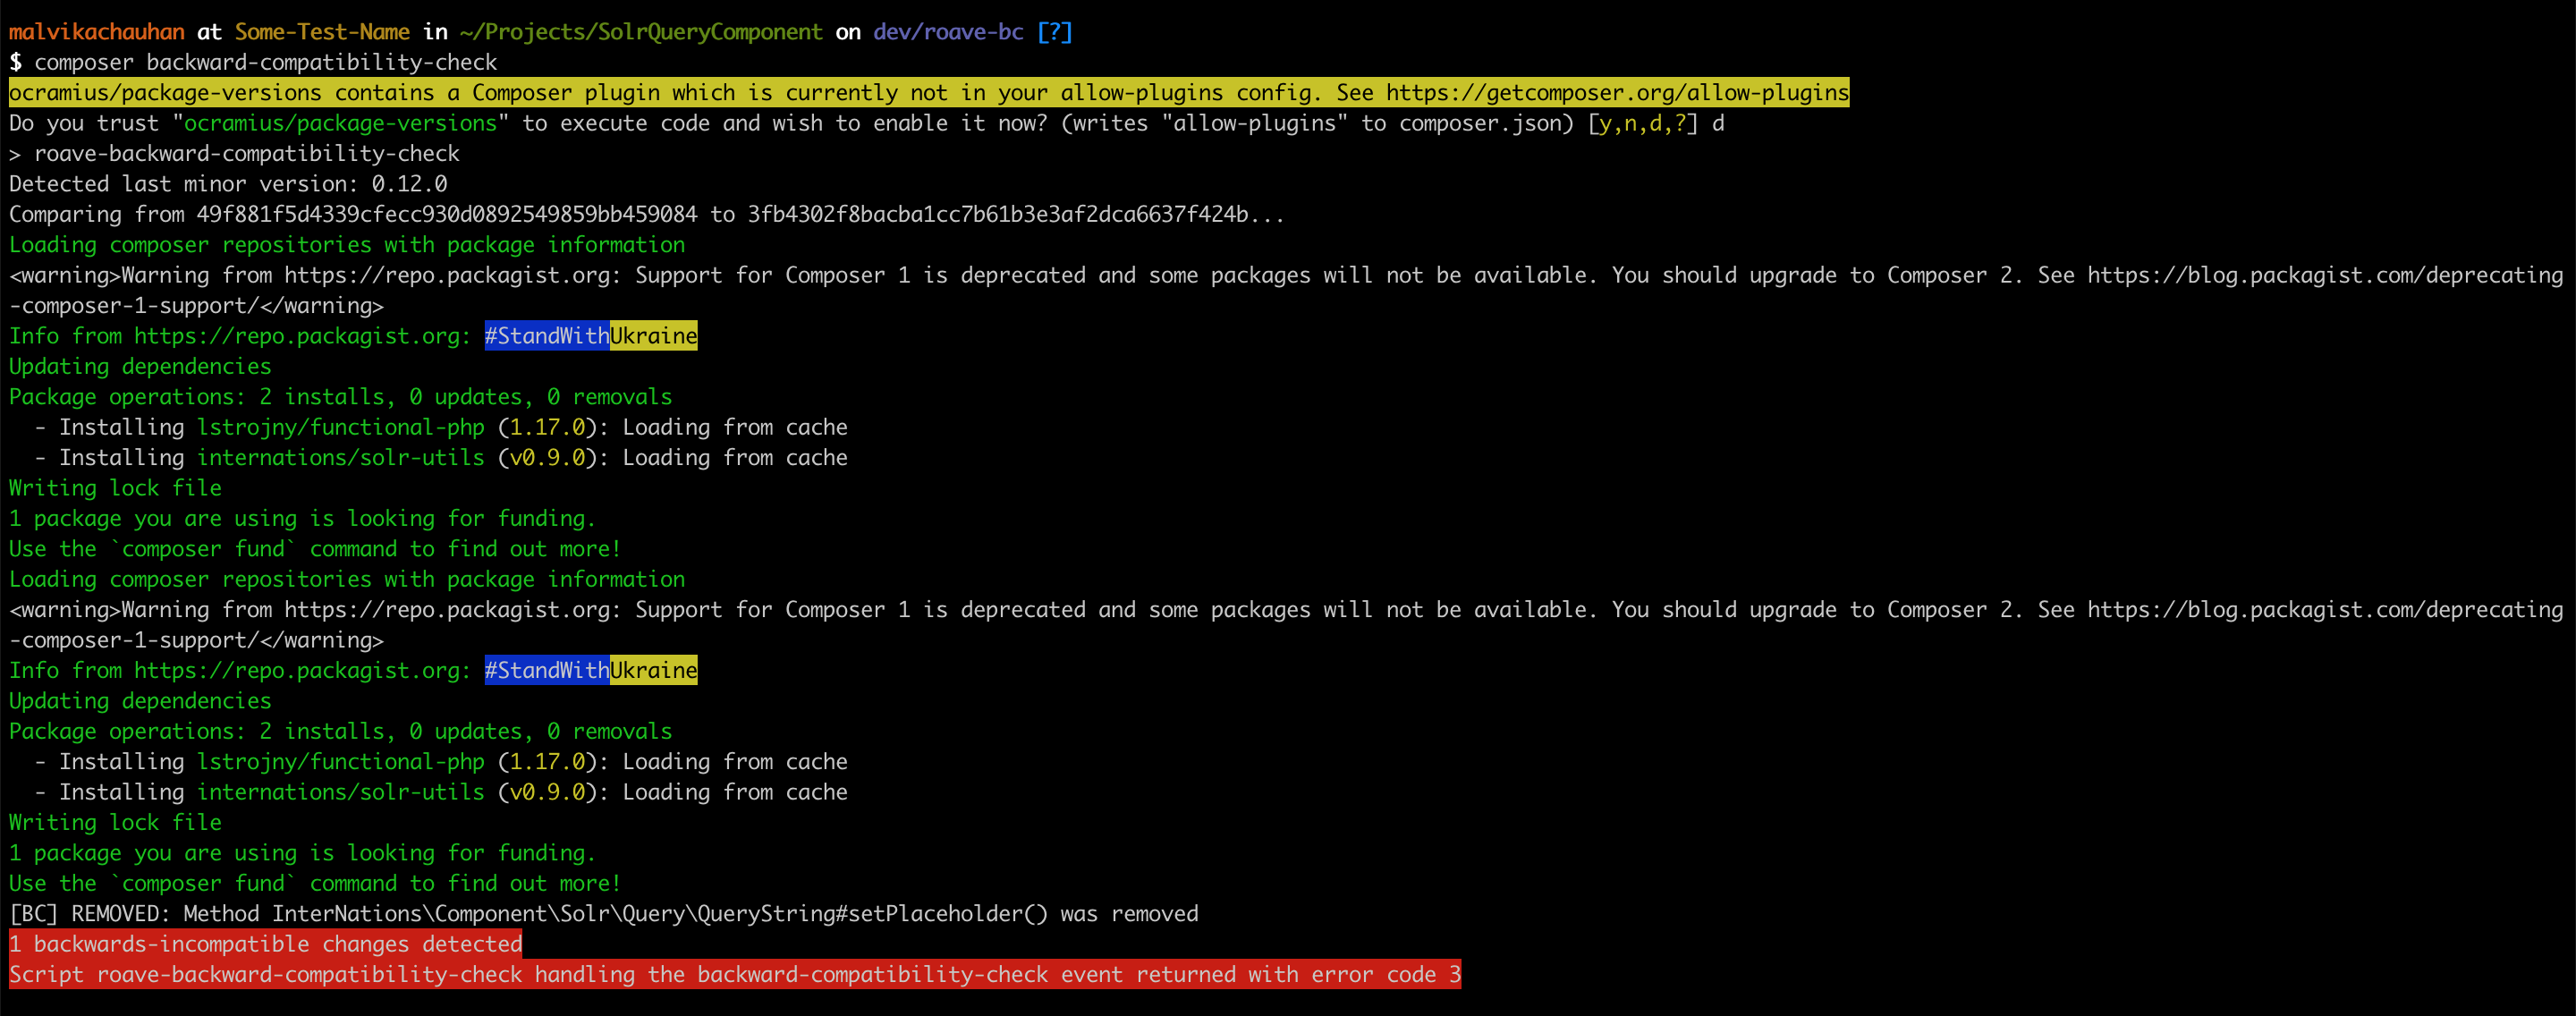Click the command 'composer backward-compatibility-check'
This screenshot has height=1016, width=2576.
[266, 62]
